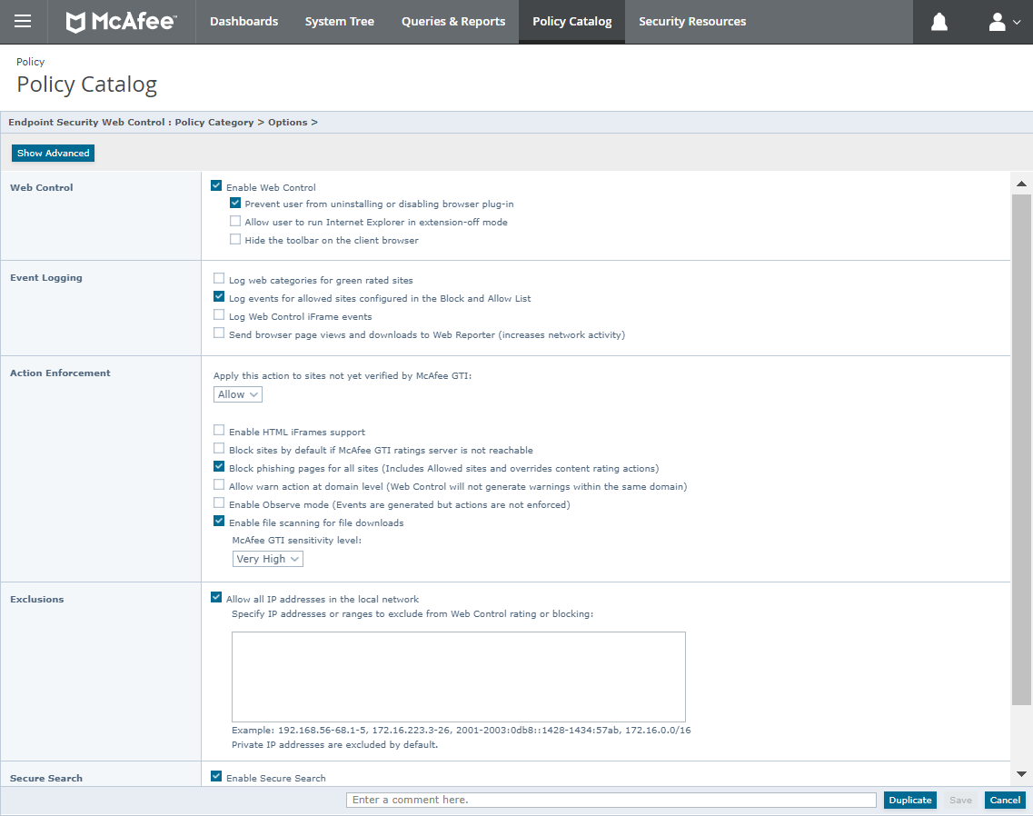The image size is (1033, 816).
Task: Select the Policy Catalog tab
Action: 571,22
